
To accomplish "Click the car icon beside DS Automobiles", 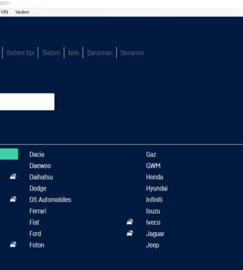I will [x=13, y=199].
